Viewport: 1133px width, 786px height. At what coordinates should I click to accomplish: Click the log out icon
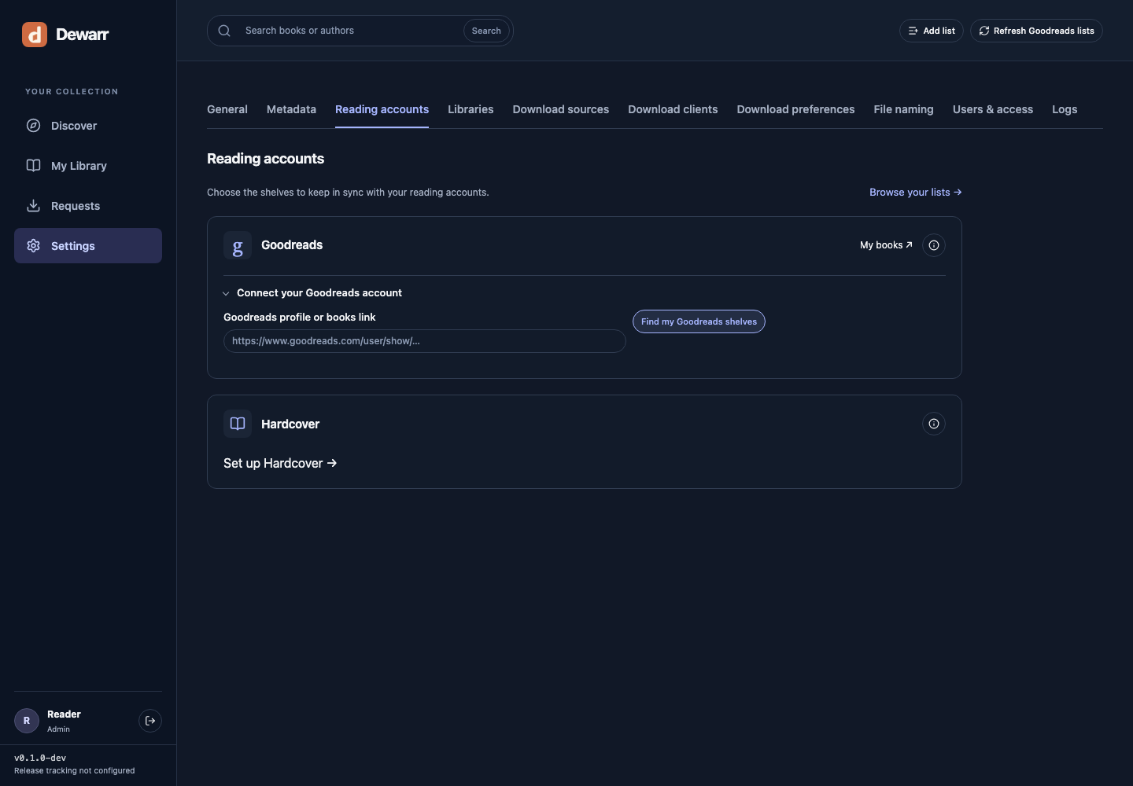pos(150,721)
